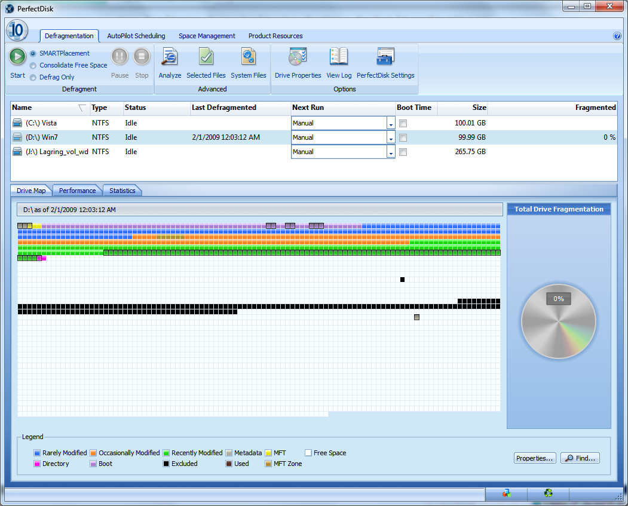628x506 pixels.
Task: Sort by Status column header
Action: (x=157, y=108)
